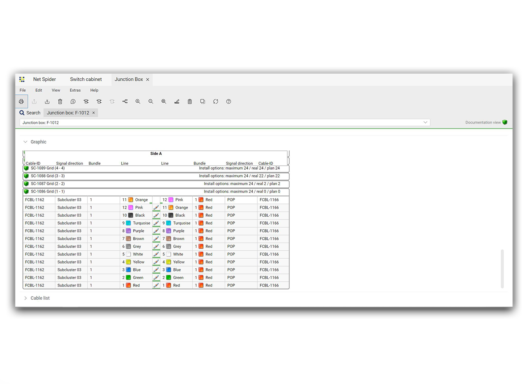Open the Junction box F-1012 dropdown
The image size is (529, 384).
tap(425, 122)
